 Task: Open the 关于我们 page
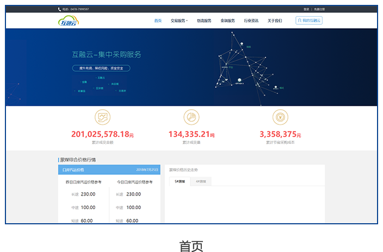[275, 21]
